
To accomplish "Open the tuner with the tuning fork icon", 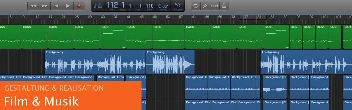I will point(205,6).
